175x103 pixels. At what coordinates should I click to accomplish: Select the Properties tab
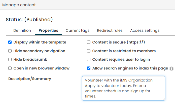[x=48, y=30]
